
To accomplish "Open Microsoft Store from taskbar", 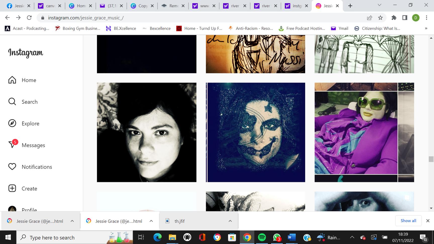I will tap(232, 237).
